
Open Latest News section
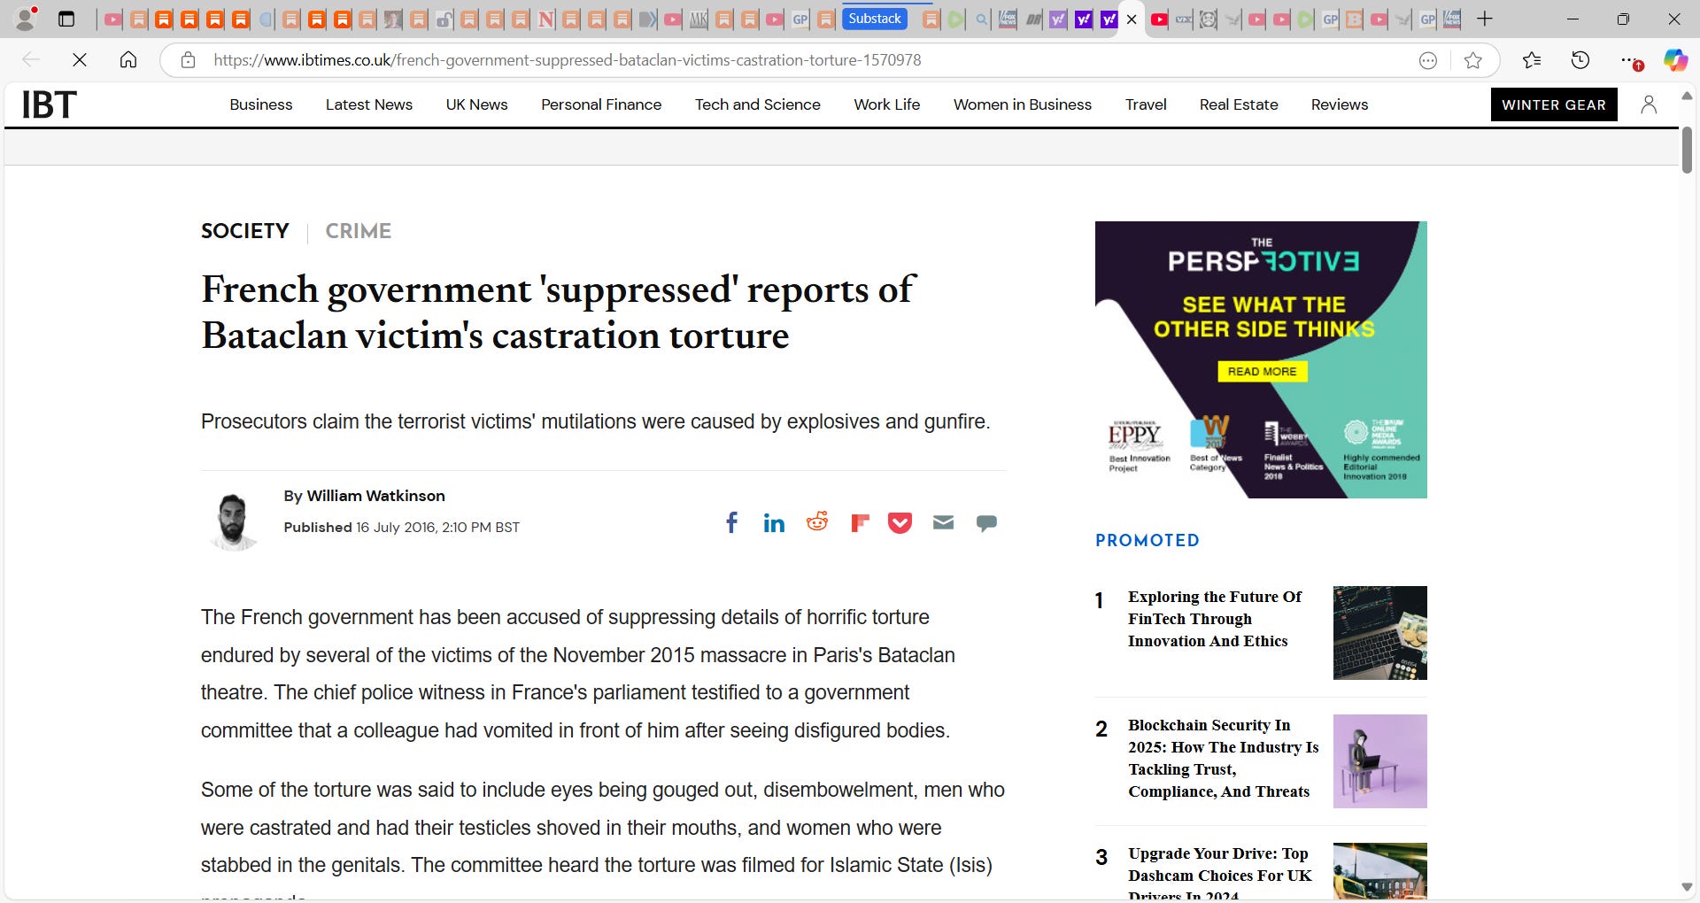click(x=369, y=104)
